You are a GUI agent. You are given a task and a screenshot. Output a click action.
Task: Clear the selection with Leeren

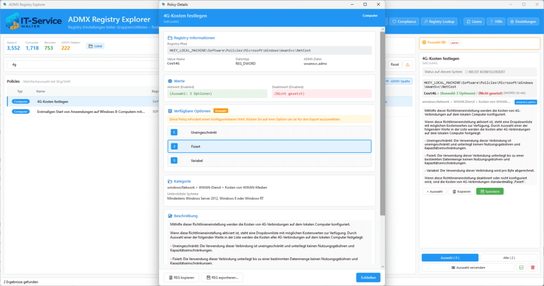point(455,42)
